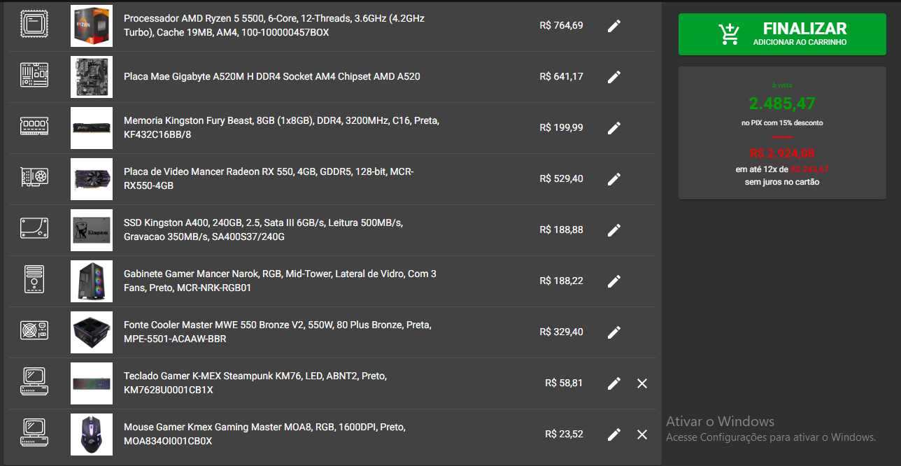Click the power supply category icon
The image size is (901, 466).
click(x=34, y=332)
